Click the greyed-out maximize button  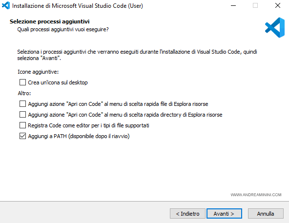tap(255, 5)
